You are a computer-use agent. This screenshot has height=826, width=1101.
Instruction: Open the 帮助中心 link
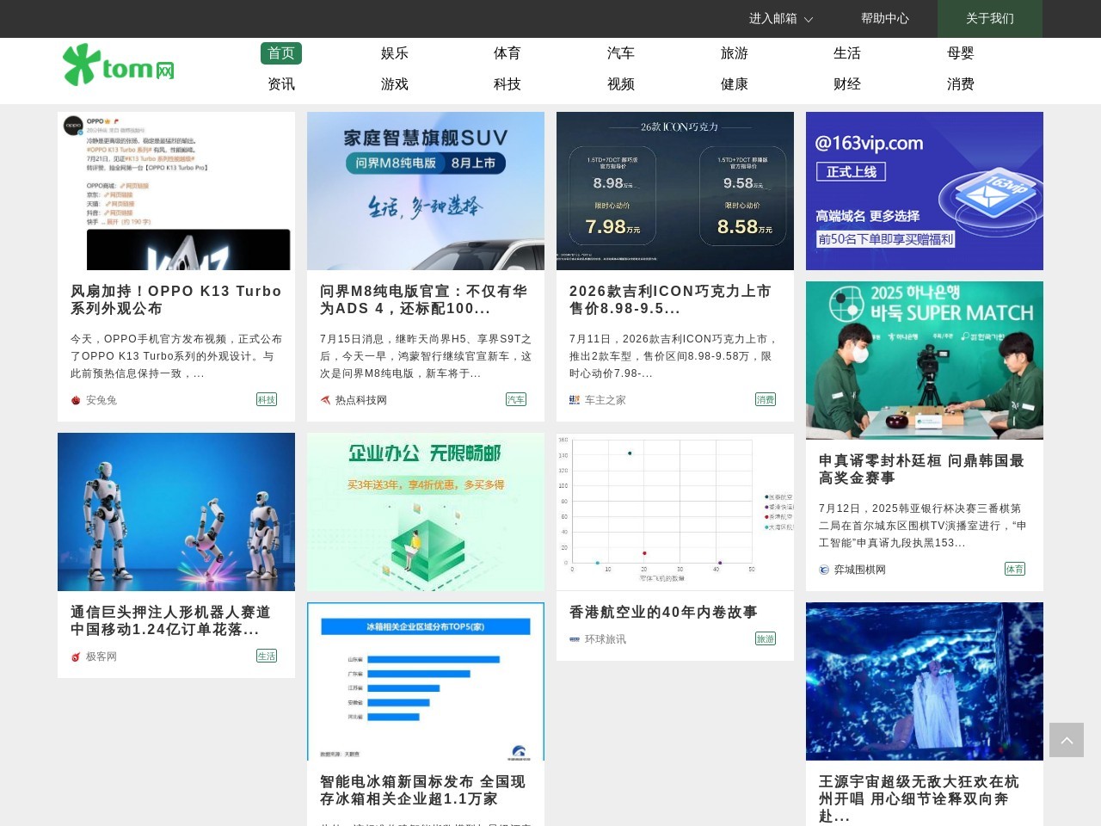[x=884, y=18]
